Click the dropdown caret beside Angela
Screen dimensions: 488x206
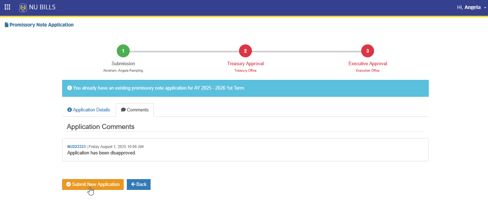click(485, 8)
